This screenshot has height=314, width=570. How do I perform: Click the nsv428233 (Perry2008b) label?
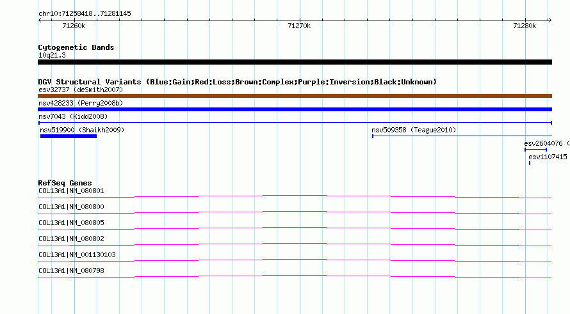pos(81,103)
